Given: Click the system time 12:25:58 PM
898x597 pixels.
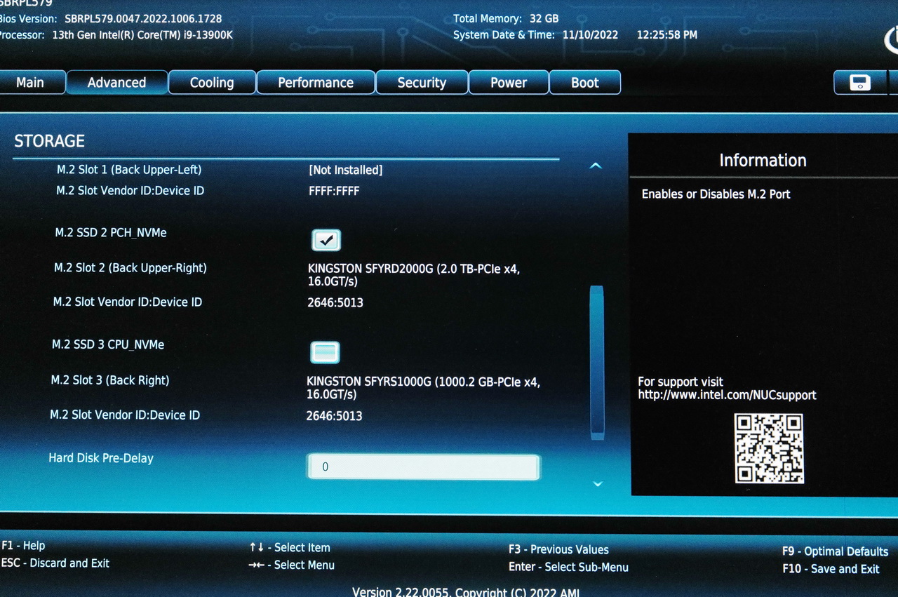Looking at the screenshot, I should tap(667, 34).
